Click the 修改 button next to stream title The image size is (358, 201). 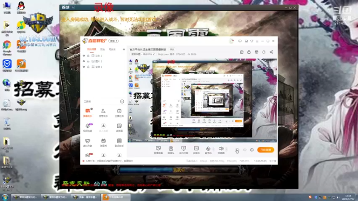[x=172, y=50]
